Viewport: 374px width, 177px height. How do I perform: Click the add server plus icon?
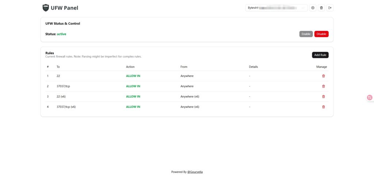(x=313, y=8)
